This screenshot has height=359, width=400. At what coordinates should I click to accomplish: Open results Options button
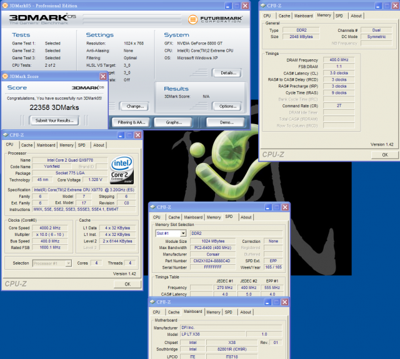pos(227,106)
